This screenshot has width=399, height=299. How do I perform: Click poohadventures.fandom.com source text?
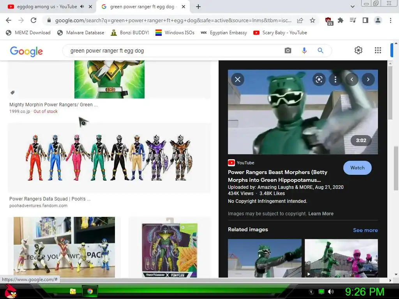[39, 206]
